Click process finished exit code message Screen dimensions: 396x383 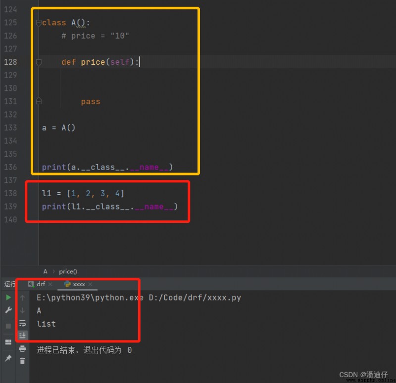[84, 350]
